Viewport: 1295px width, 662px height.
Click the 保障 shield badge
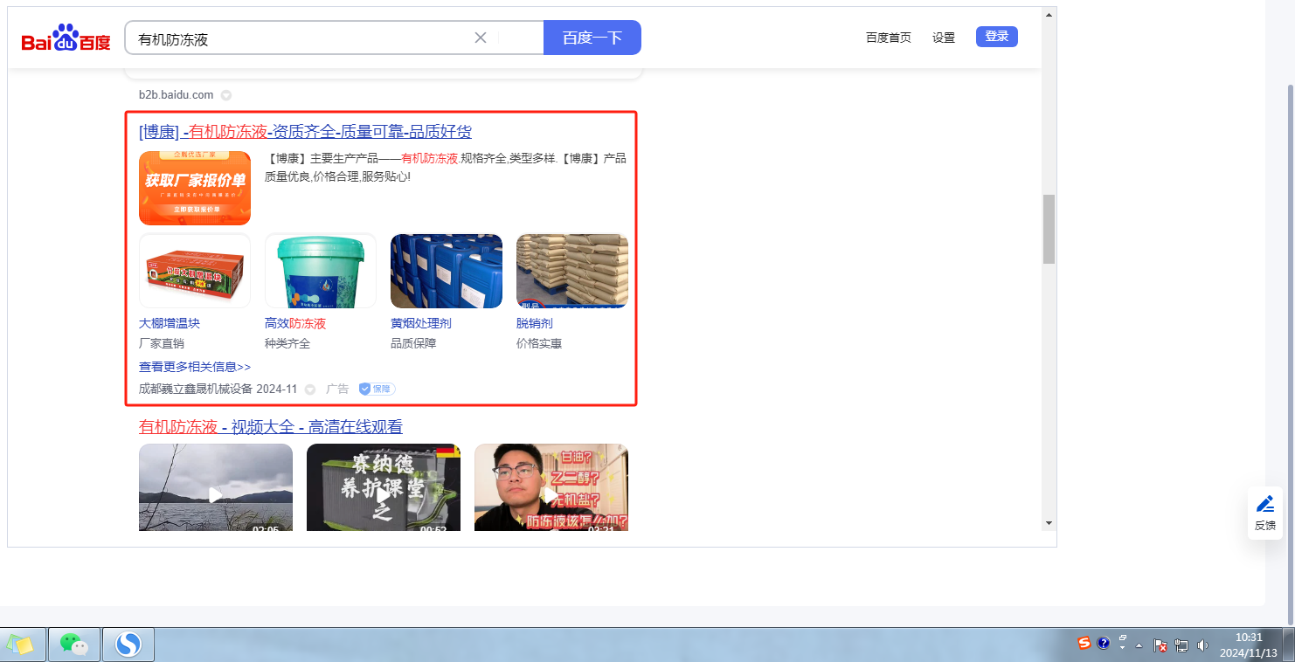point(377,389)
